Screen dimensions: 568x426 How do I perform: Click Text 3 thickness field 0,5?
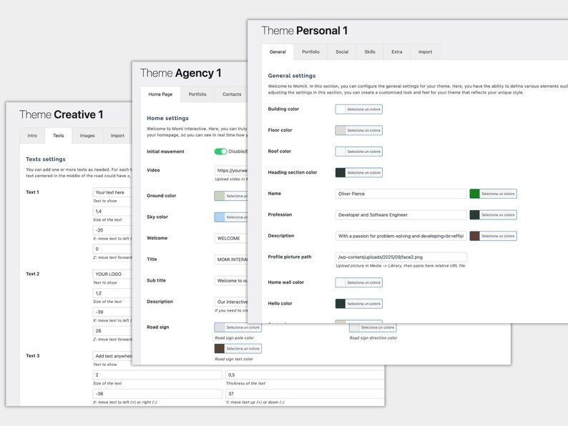click(x=305, y=375)
